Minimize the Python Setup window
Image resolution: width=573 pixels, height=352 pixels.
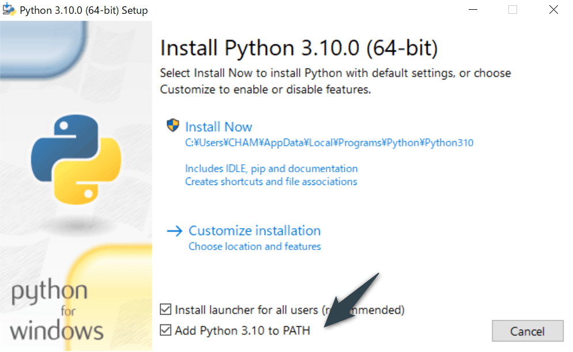click(x=472, y=10)
